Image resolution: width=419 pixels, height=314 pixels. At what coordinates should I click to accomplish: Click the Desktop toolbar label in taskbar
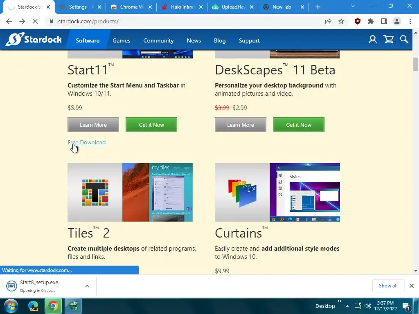325,306
